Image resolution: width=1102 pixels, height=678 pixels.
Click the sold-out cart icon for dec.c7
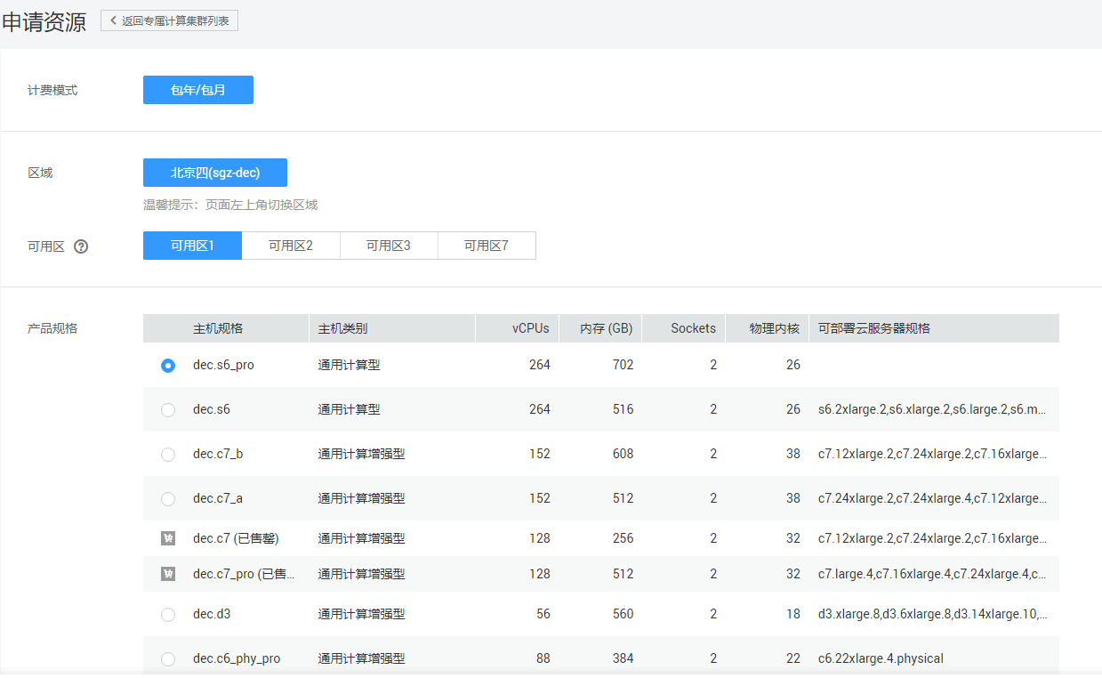(168, 538)
